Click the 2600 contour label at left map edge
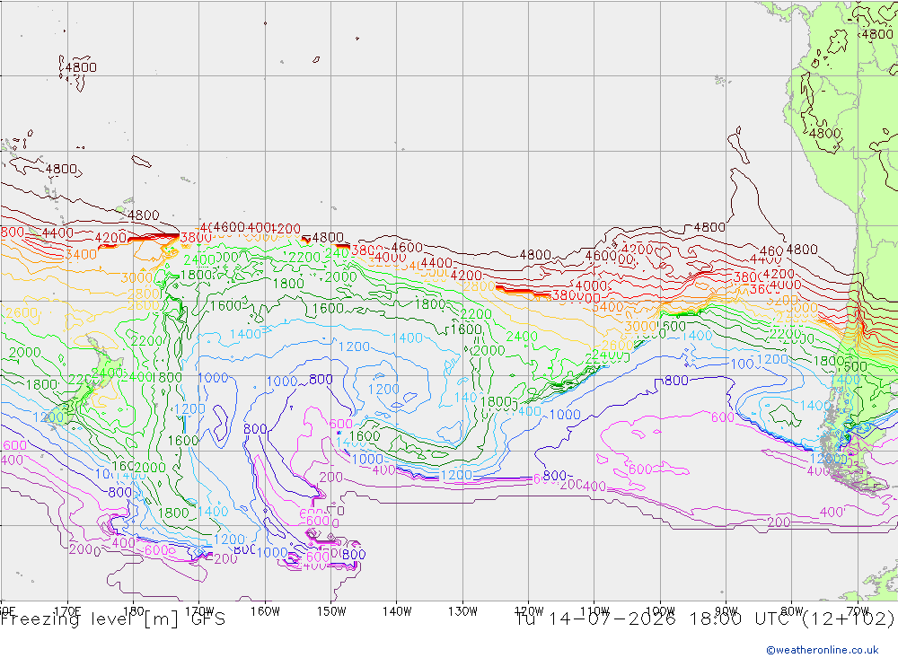The height and width of the screenshot is (658, 898). [22, 314]
